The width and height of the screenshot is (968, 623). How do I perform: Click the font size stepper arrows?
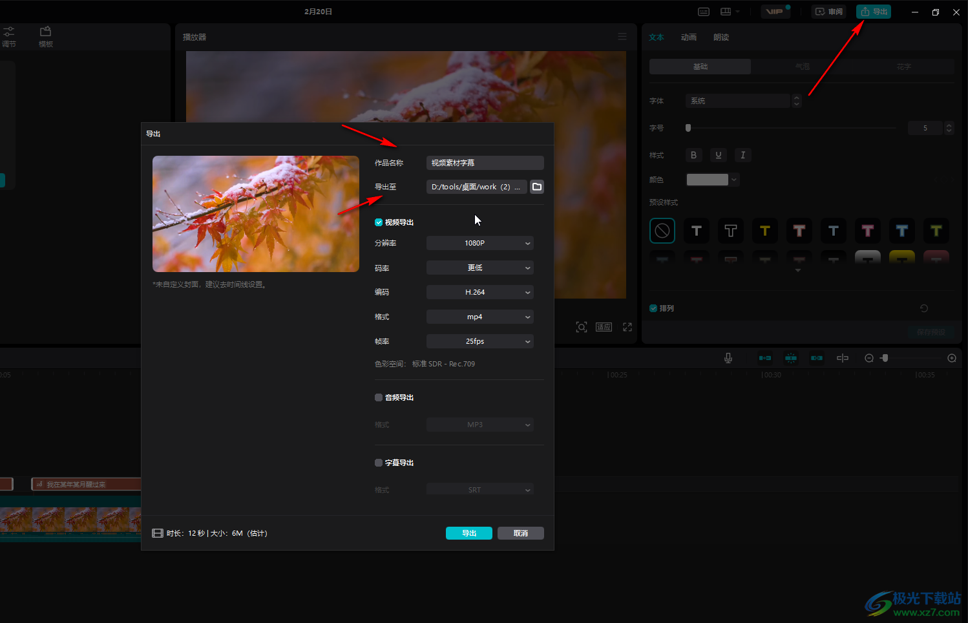(949, 128)
